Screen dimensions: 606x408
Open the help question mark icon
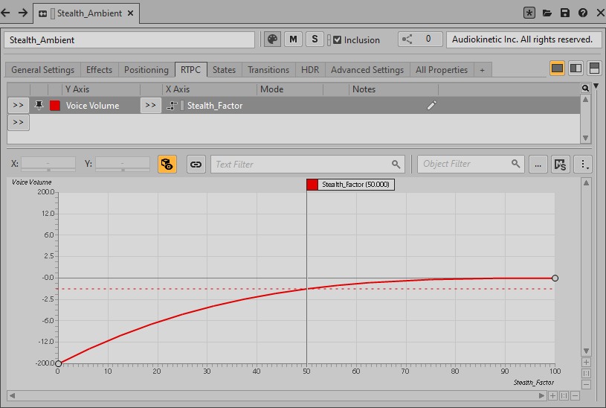pyautogui.click(x=582, y=13)
